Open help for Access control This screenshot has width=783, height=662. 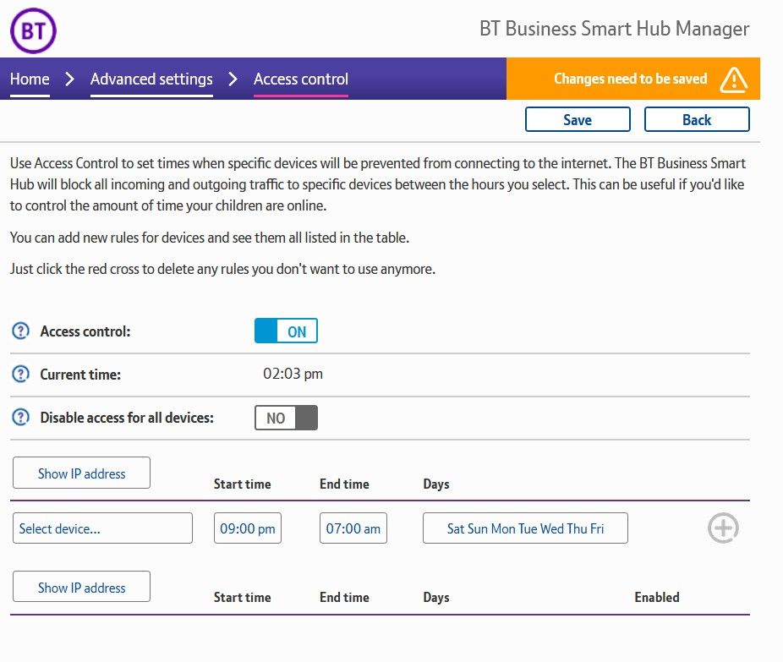click(20, 331)
